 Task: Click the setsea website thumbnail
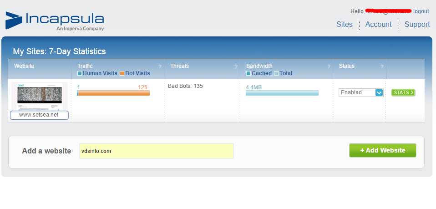pyautogui.click(x=40, y=96)
